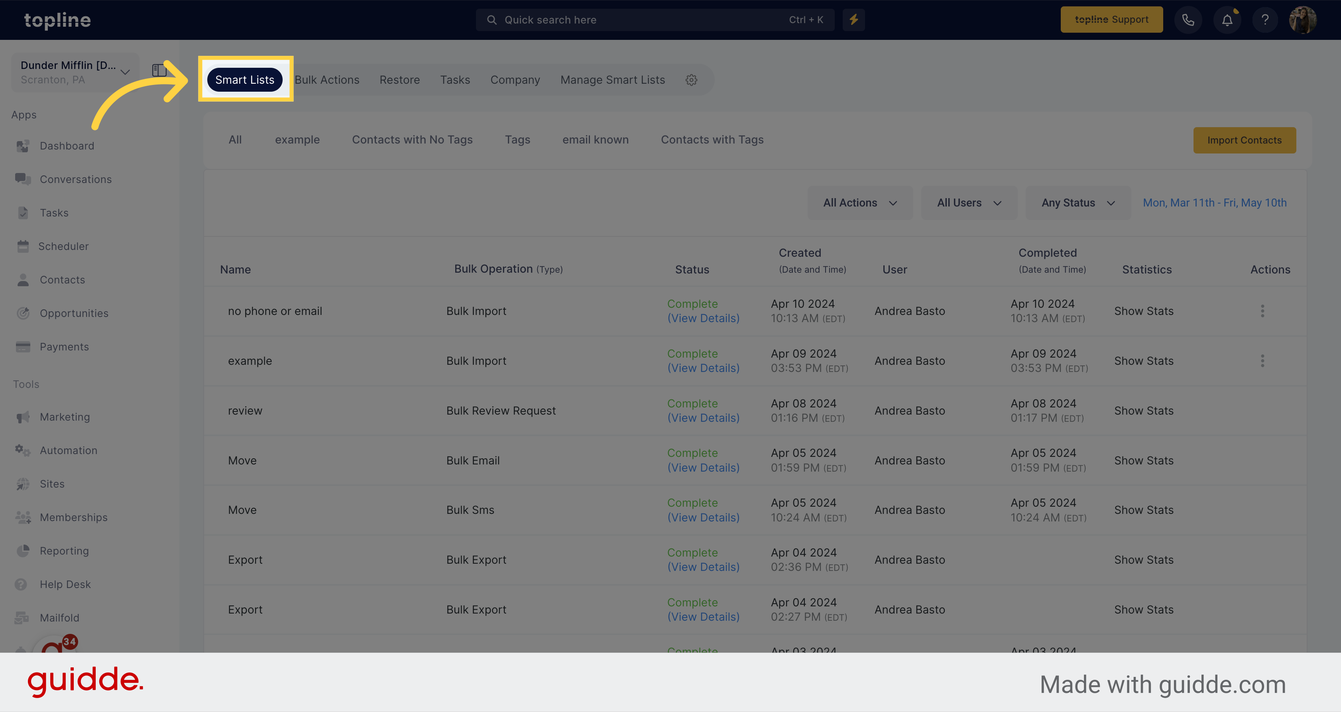The image size is (1341, 712).
Task: Open notification bell icon
Action: [x=1227, y=20]
